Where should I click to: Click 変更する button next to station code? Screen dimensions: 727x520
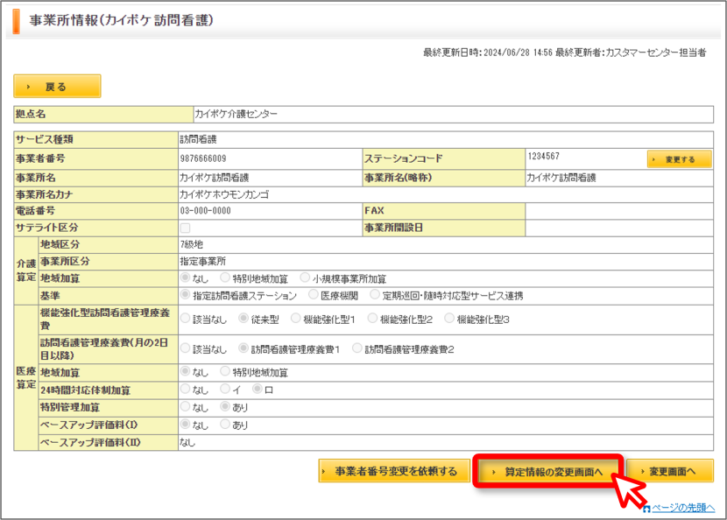[679, 159]
